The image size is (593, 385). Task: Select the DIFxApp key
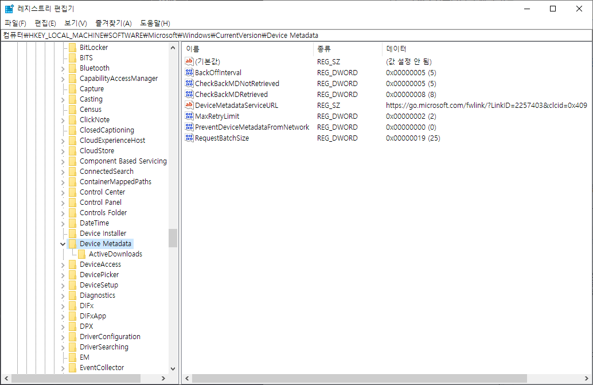coord(93,316)
